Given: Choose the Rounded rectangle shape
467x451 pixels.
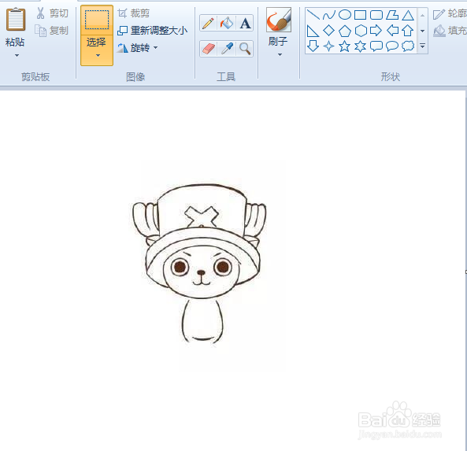Looking at the screenshot, I should click(x=376, y=15).
